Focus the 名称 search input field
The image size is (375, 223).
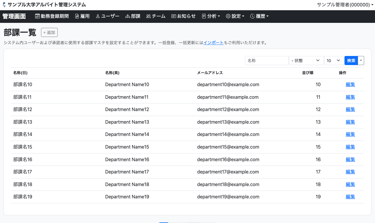coord(267,61)
